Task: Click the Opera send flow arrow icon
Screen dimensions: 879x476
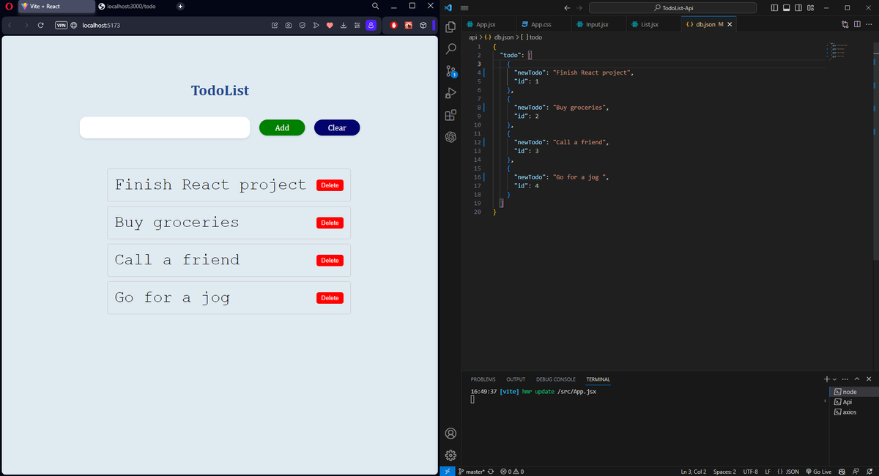Action: 316,25
